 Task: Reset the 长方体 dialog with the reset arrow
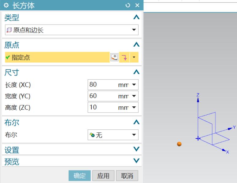(x=128, y=6)
